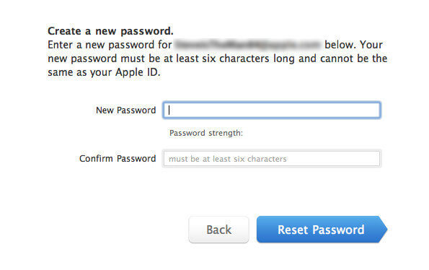
Task: Click the word "Back" on the gray button
Action: tap(219, 230)
